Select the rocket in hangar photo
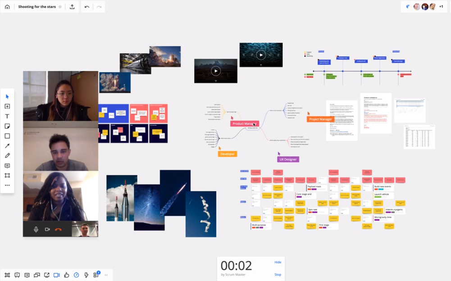Image resolution: width=451 pixels, height=281 pixels. tap(135, 63)
